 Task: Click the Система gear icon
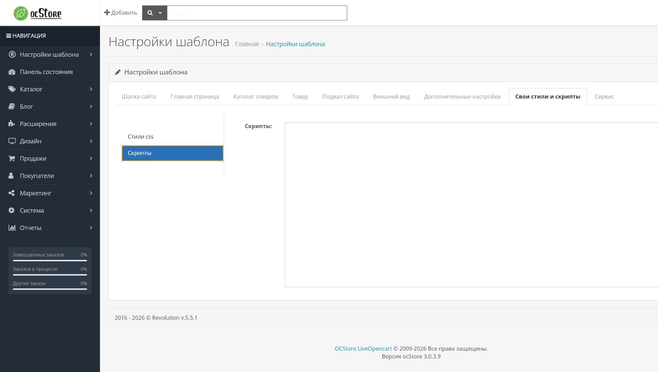12,210
